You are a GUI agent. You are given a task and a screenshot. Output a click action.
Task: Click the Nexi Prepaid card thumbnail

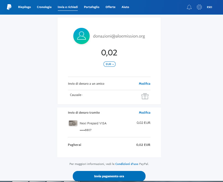click(x=73, y=123)
